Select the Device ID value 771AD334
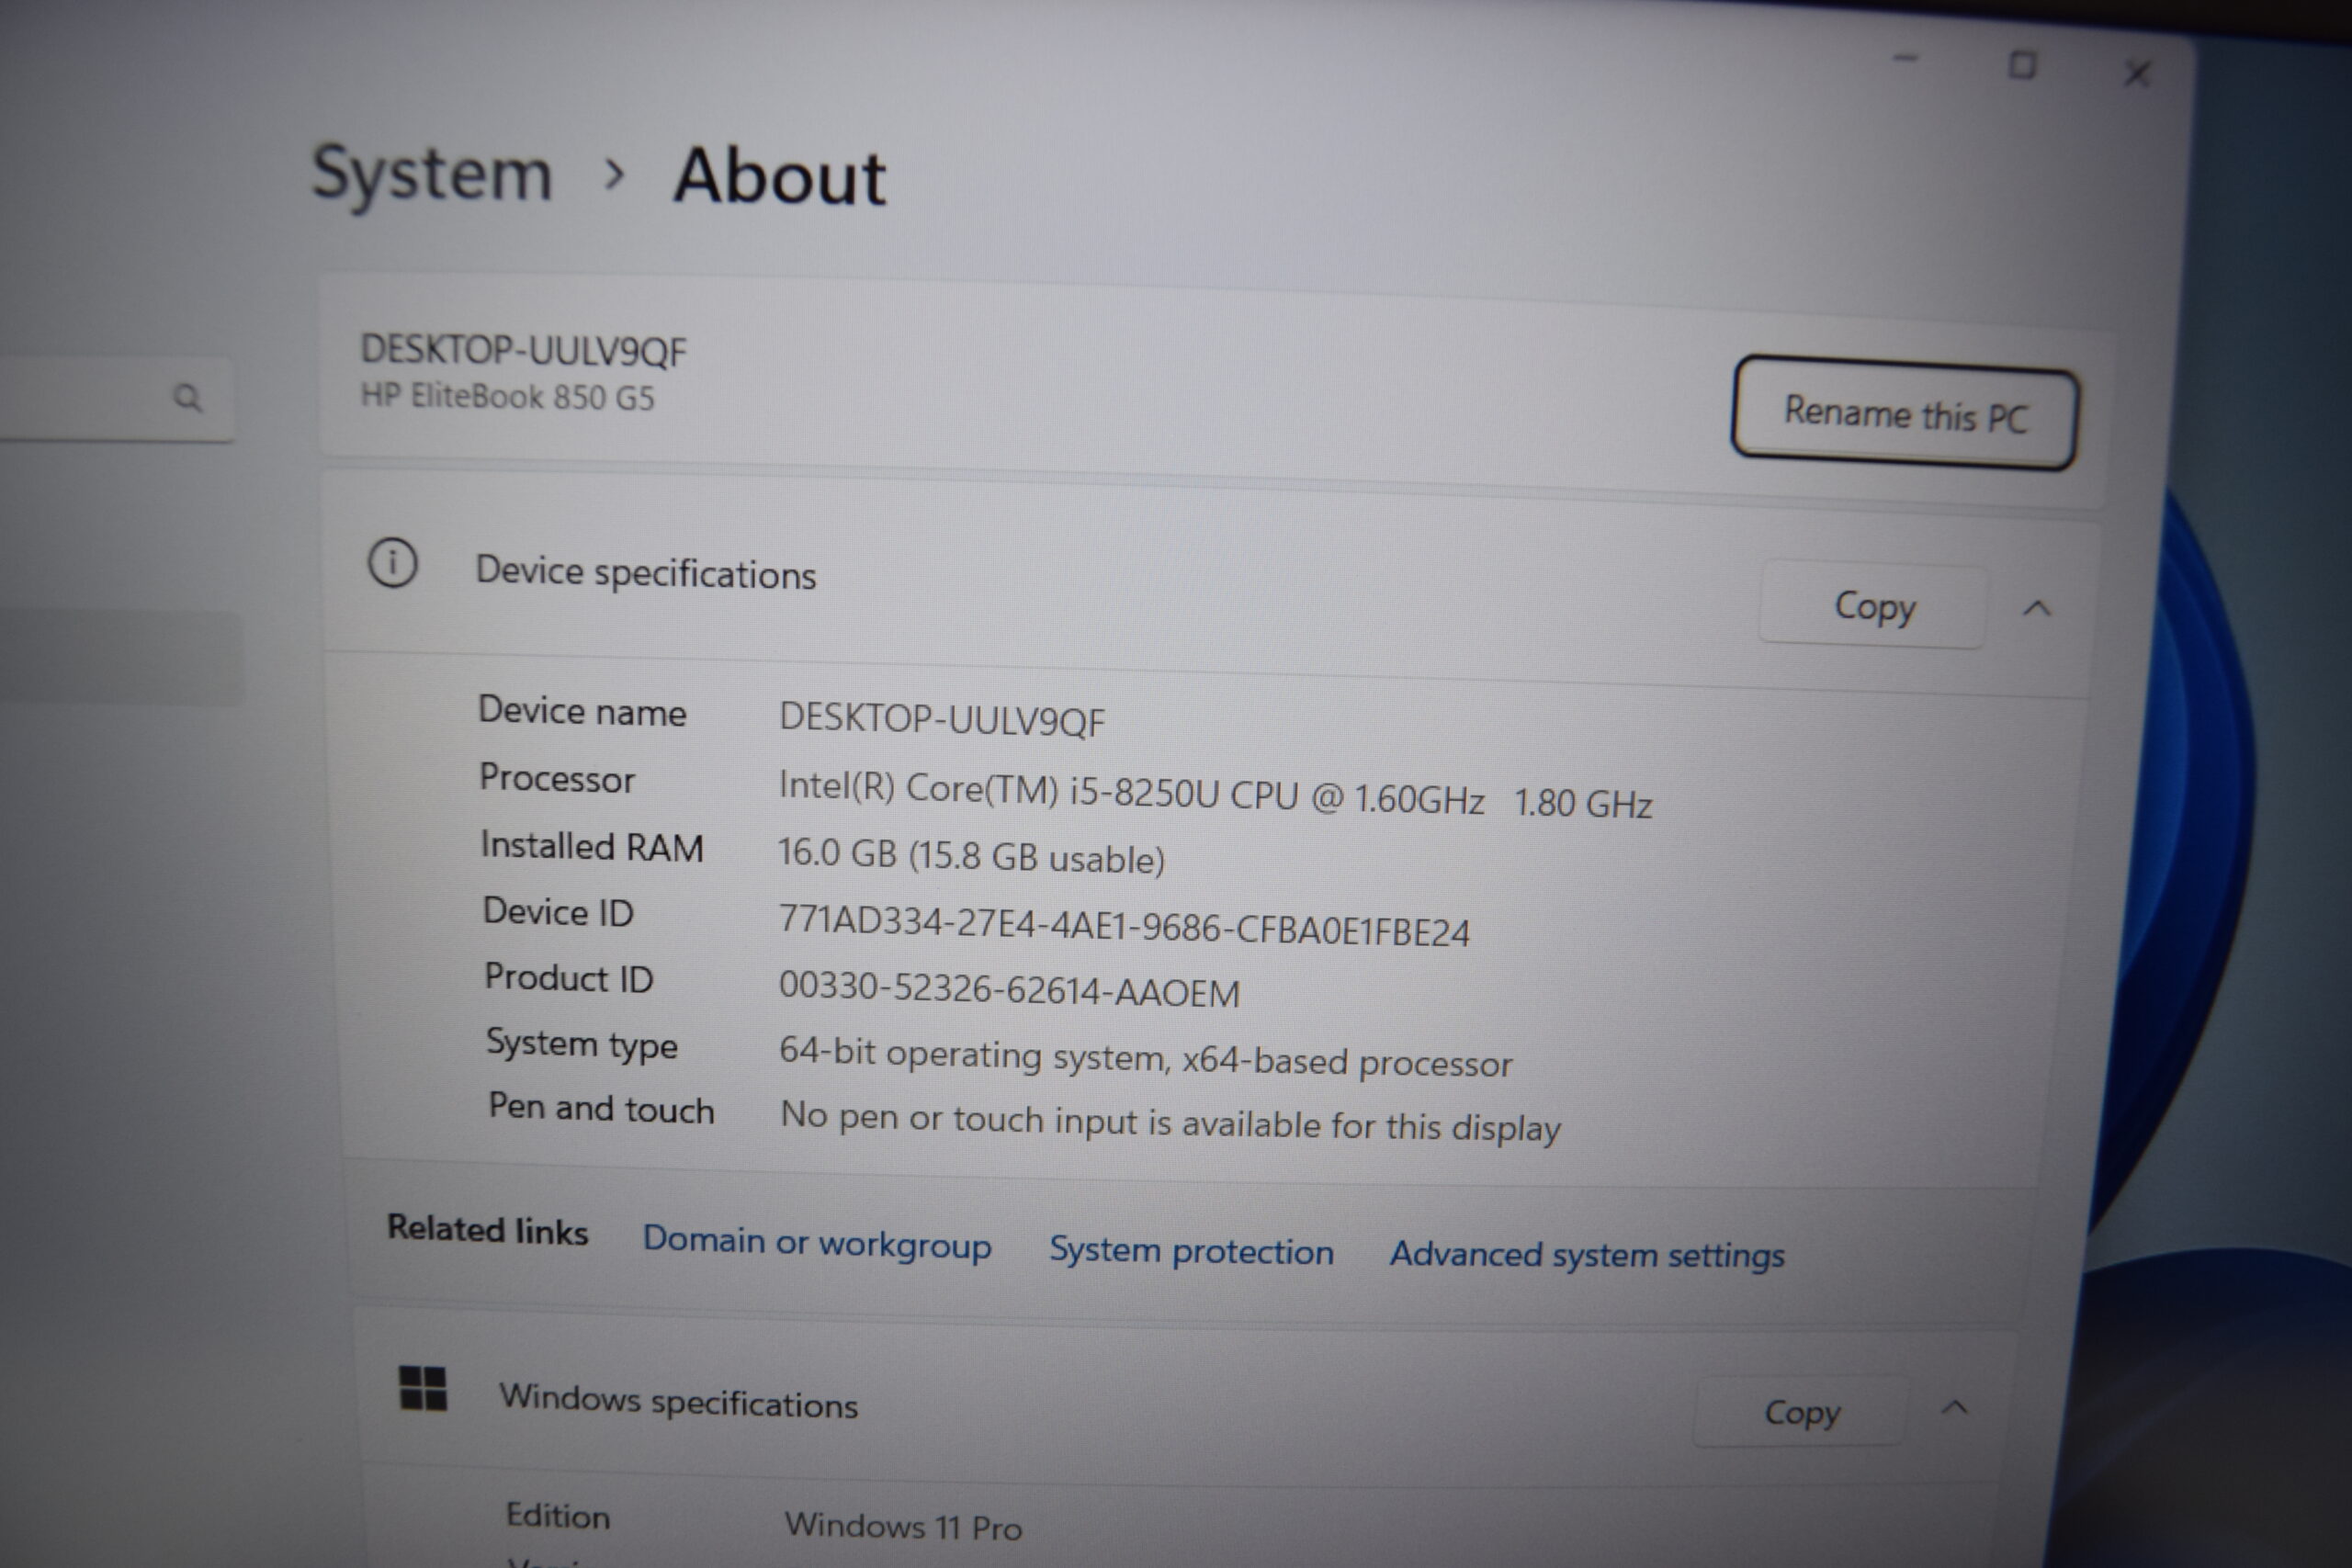Image resolution: width=2352 pixels, height=1568 pixels. pyautogui.click(x=1124, y=925)
